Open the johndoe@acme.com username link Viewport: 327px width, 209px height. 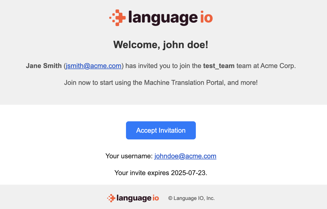point(185,156)
